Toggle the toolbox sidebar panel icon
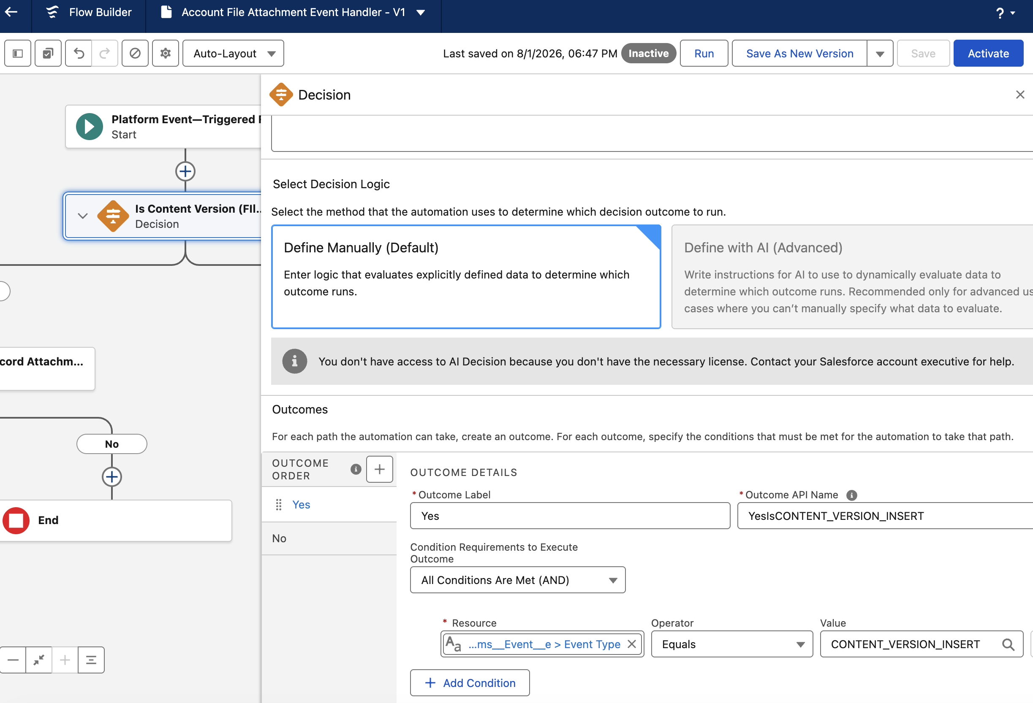 pyautogui.click(x=18, y=53)
